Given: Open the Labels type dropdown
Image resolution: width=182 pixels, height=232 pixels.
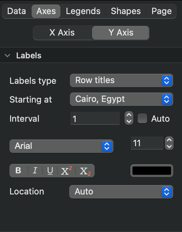Looking at the screenshot, I should (121, 80).
